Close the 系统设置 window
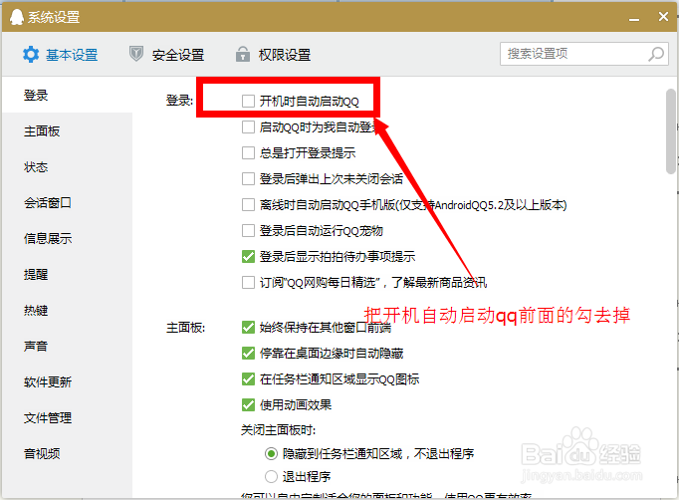This screenshot has width=679, height=500. pos(663,17)
